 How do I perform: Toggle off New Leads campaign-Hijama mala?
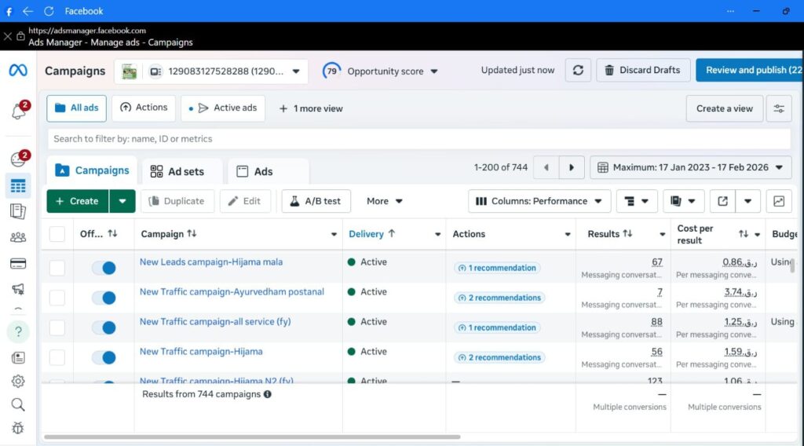click(x=104, y=268)
